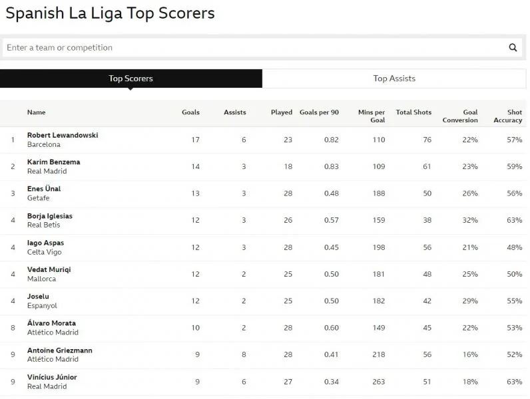
Task: Sort by the Assists column header
Action: (234, 112)
